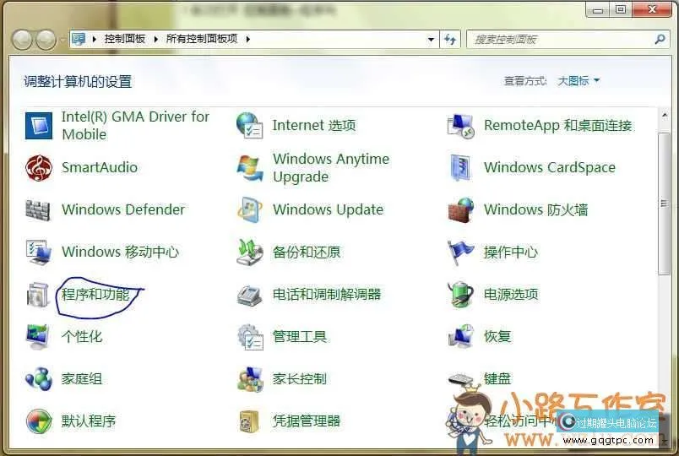Open the RemoteApp 和桌面连接 icon

tap(461, 126)
